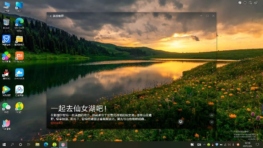This screenshot has width=263, height=148.
Task: Show next wallpaper with down chevron
Action: click(x=212, y=122)
